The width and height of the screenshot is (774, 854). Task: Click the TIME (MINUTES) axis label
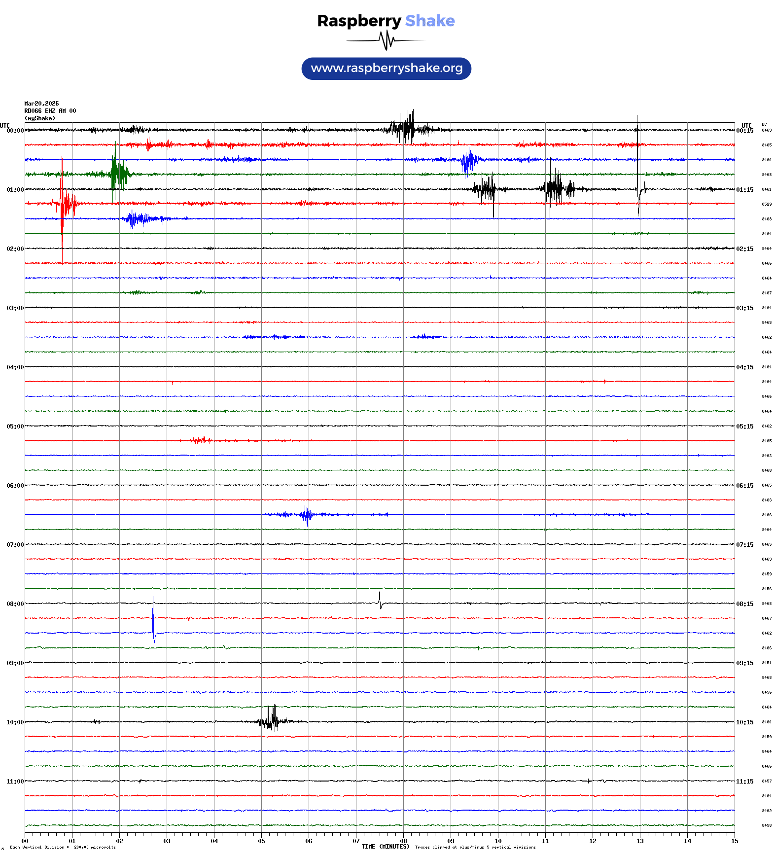tap(385, 847)
